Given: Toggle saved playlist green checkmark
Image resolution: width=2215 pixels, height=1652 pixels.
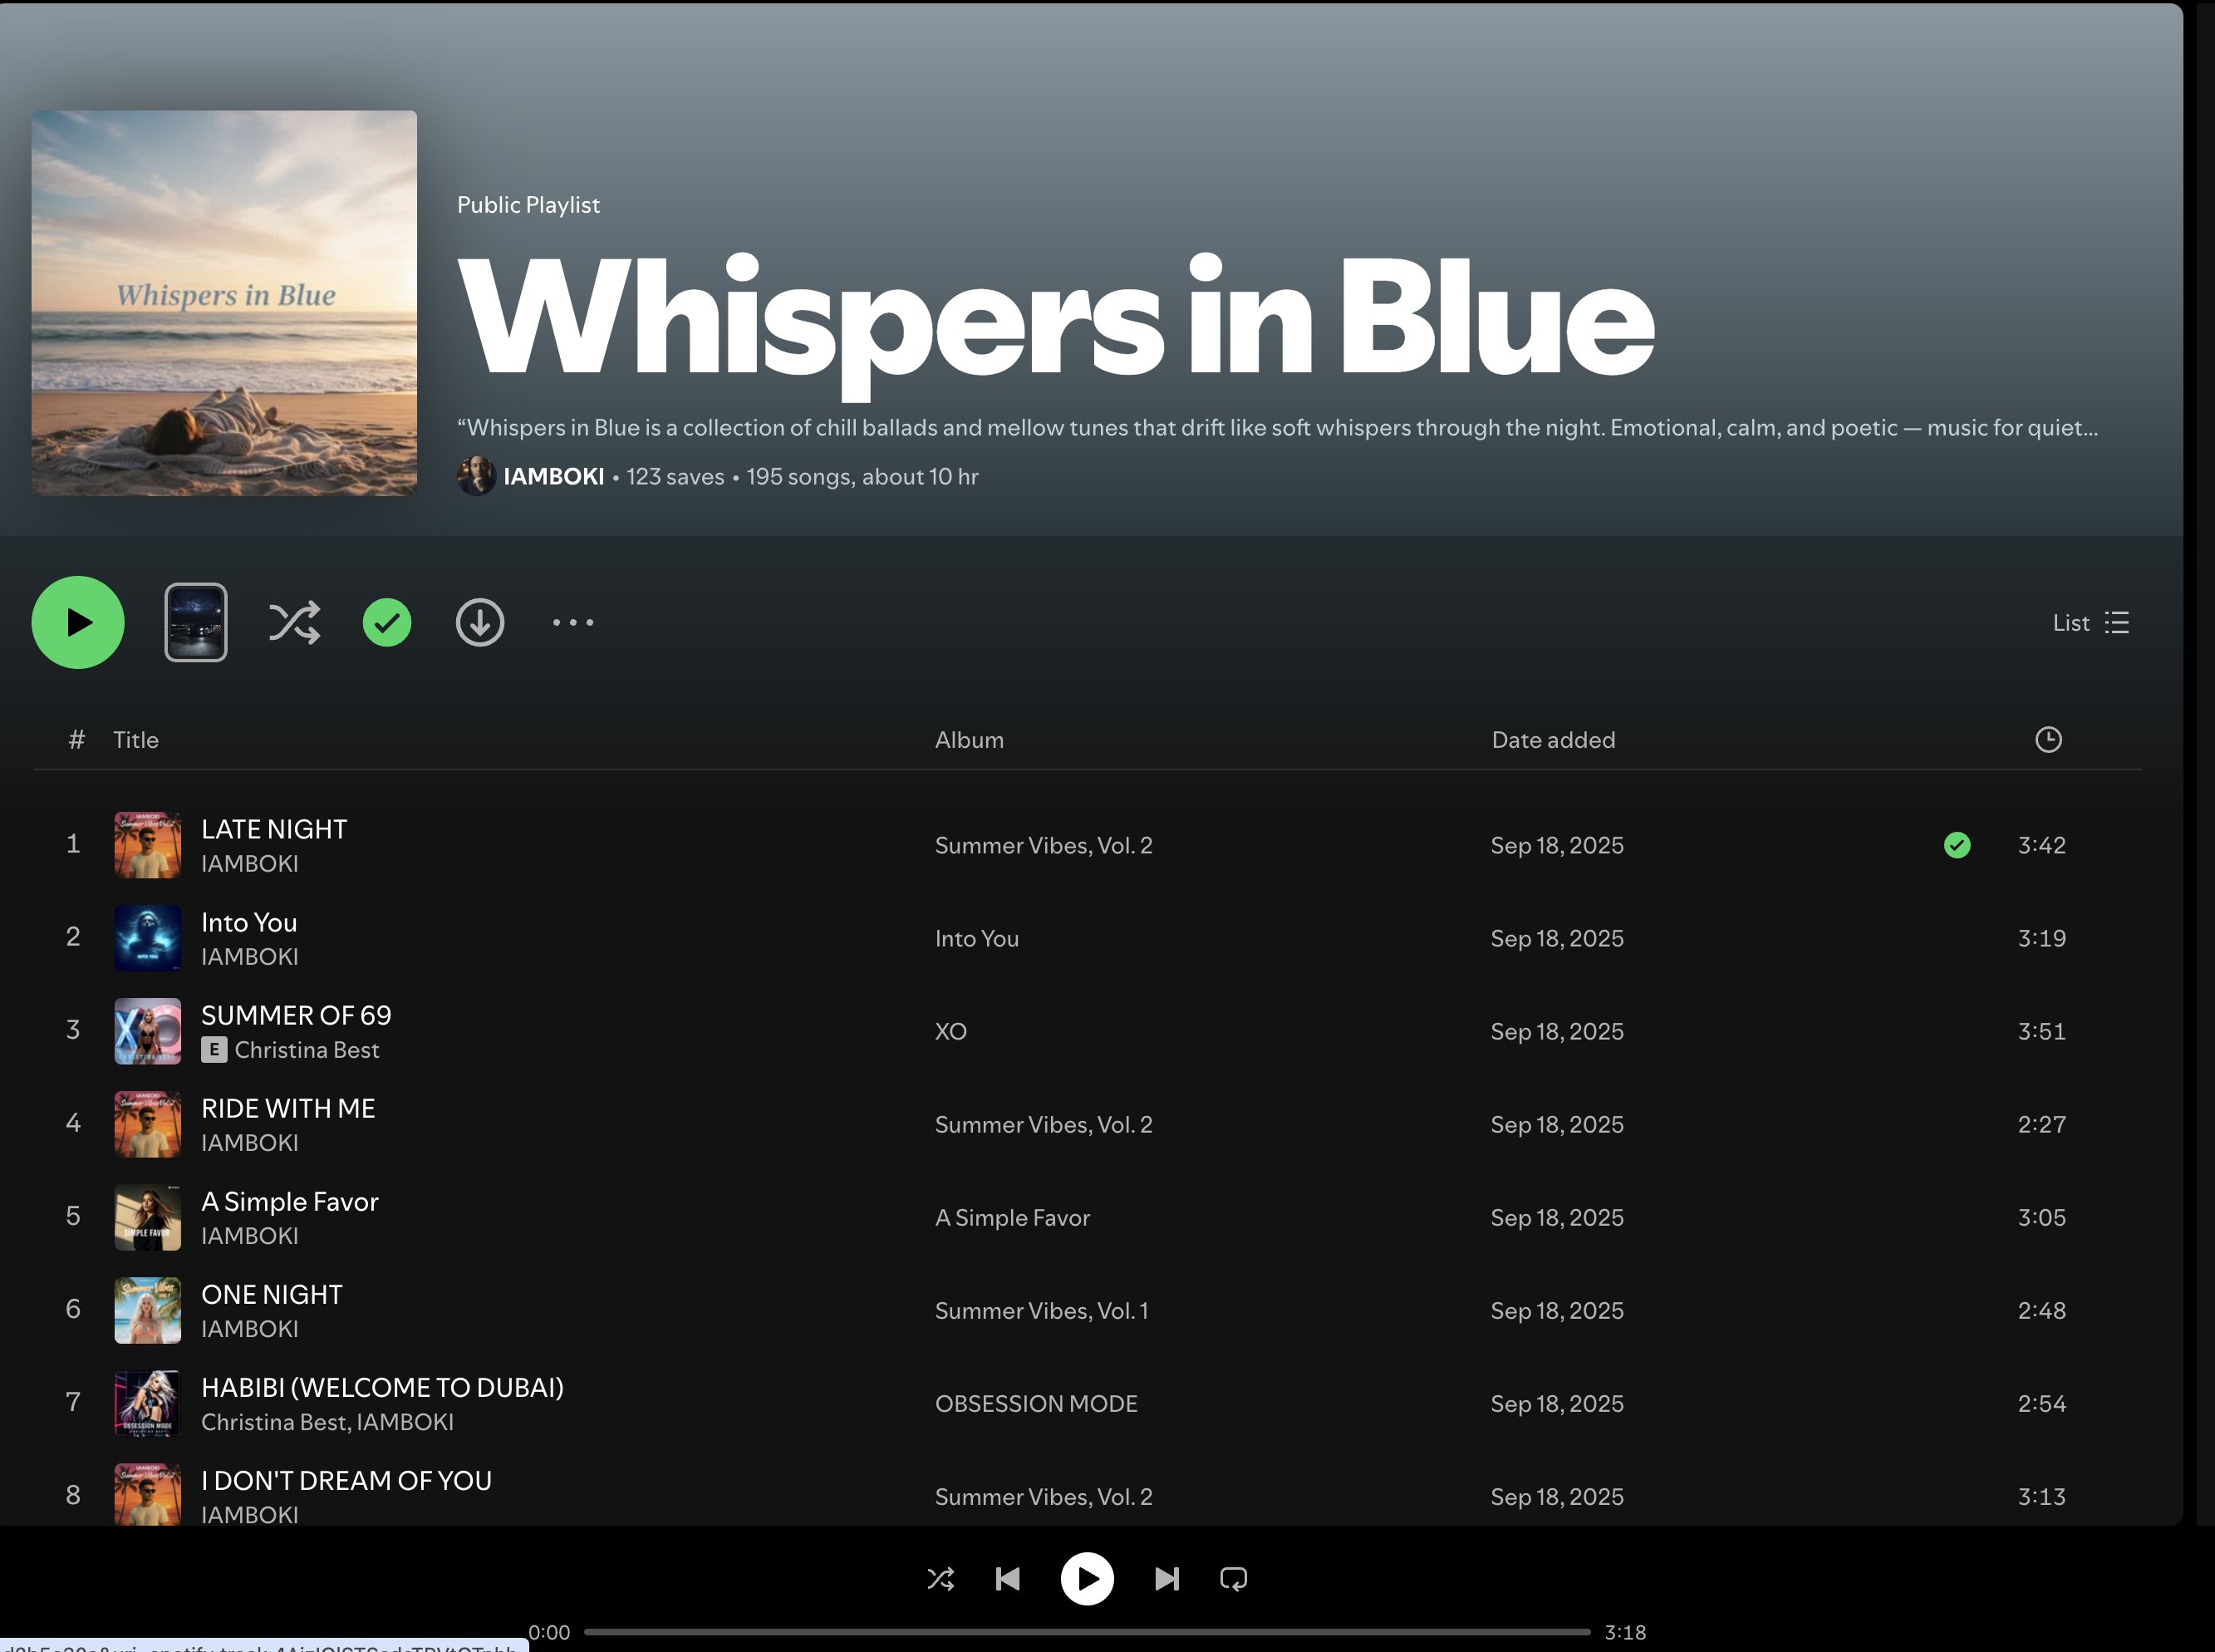Looking at the screenshot, I should point(387,622).
